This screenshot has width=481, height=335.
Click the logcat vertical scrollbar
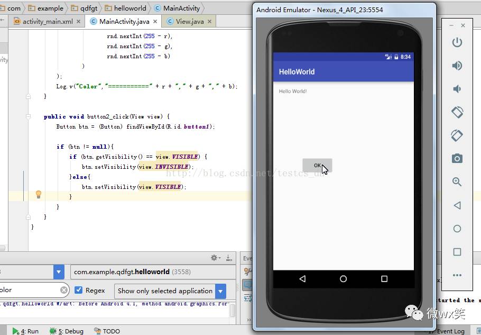pyautogui.click(x=233, y=311)
